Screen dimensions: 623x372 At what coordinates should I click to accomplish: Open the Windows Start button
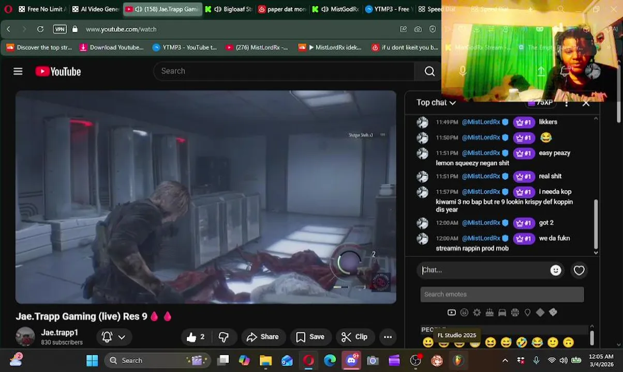coord(92,360)
